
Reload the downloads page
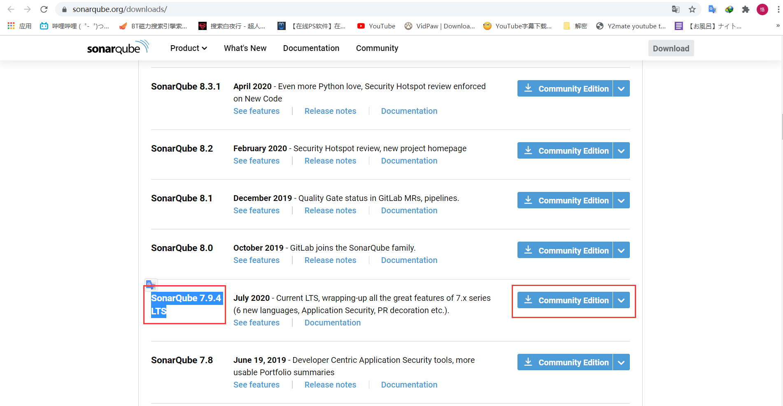(x=44, y=9)
